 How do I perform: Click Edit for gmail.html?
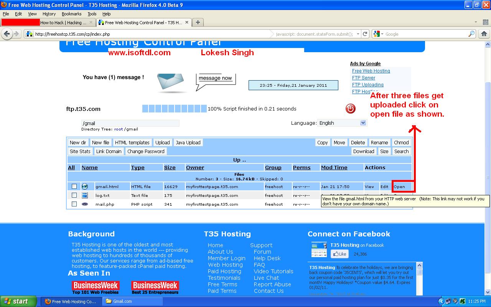pos(384,187)
